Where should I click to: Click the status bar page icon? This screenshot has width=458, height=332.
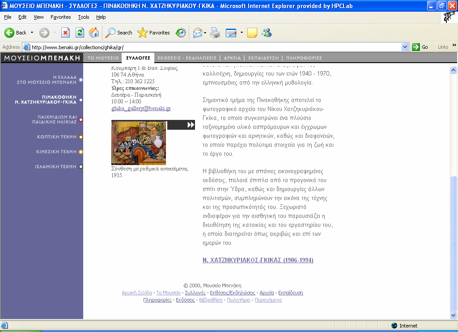click(4, 326)
